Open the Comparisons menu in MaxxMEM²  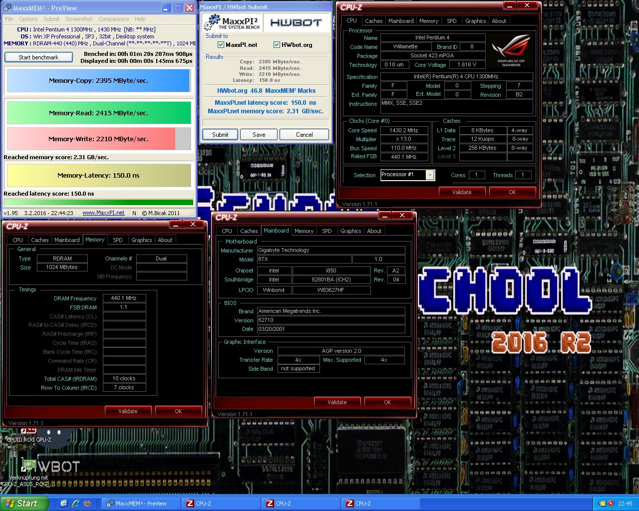tap(114, 19)
